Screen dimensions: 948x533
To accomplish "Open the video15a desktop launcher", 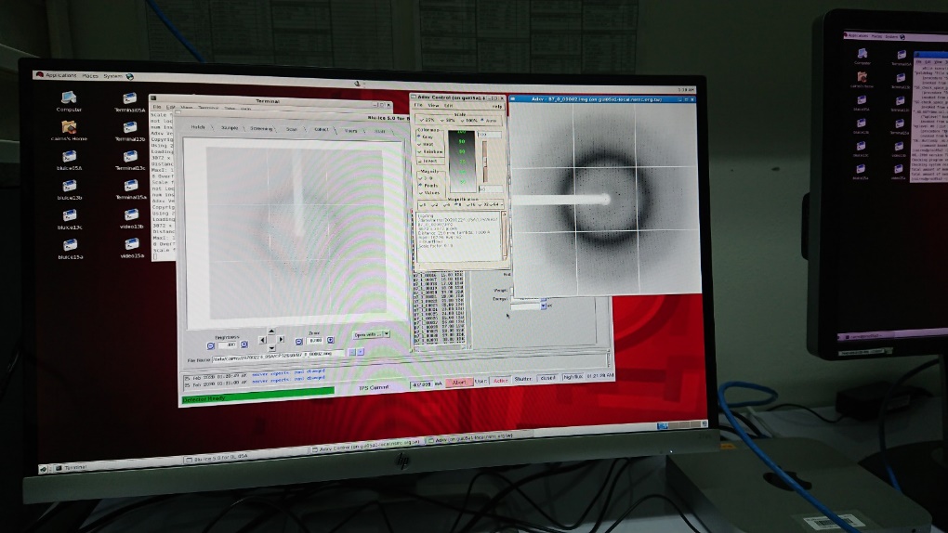I will [132, 246].
